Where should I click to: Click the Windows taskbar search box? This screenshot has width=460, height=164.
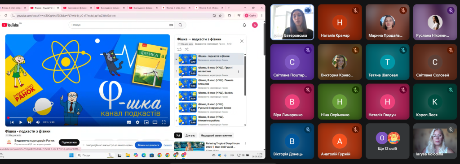click(x=95, y=155)
